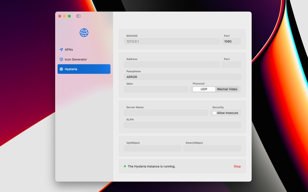This screenshot has height=192, width=308.
Task: Click the Obfs input field
Action: point(156,89)
